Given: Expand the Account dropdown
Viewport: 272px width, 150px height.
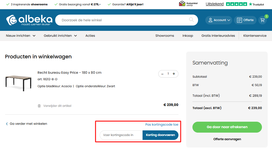Looking at the screenshot, I should (x=219, y=20).
